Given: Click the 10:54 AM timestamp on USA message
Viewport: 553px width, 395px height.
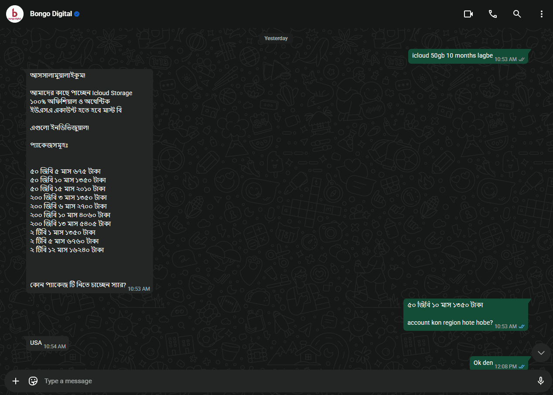Looking at the screenshot, I should (x=55, y=347).
